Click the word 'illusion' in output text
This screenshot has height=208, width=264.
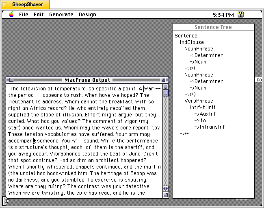73,115
